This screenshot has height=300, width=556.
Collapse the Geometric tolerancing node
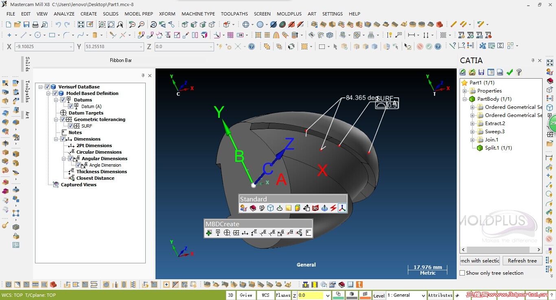[x=56, y=119]
